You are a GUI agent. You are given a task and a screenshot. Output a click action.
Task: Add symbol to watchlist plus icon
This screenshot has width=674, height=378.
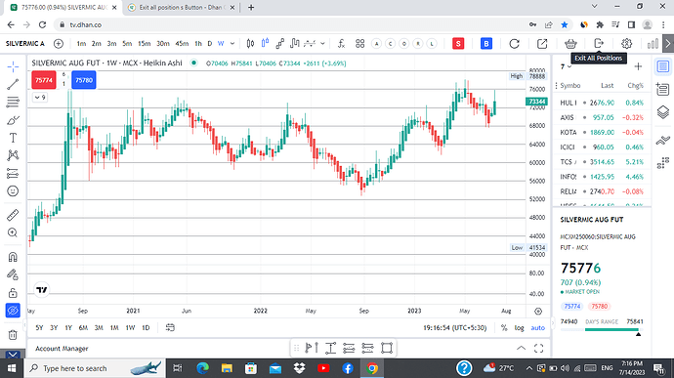[x=638, y=66]
